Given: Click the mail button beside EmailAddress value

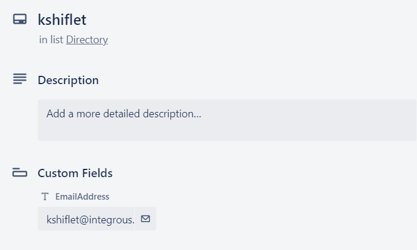Looking at the screenshot, I should tap(146, 219).
